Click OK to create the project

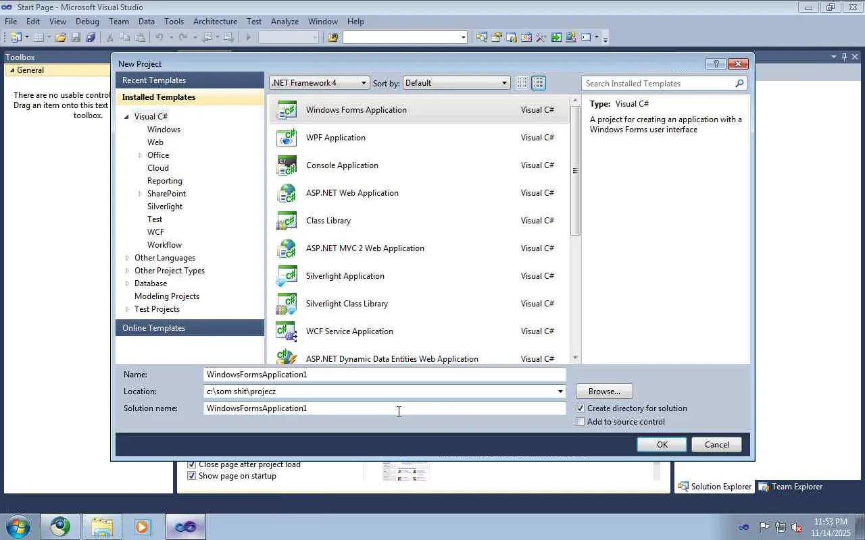[662, 445]
